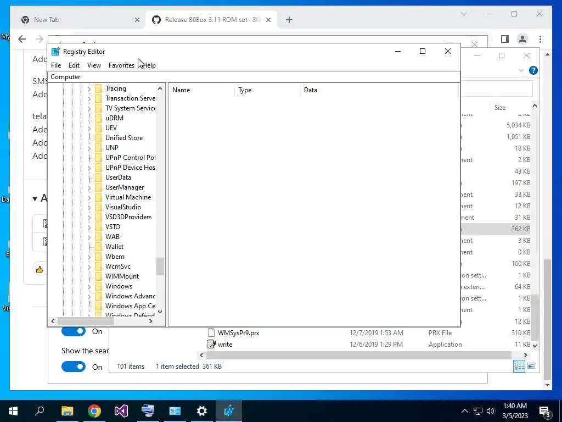This screenshot has width=562, height=422.
Task: Select the Windows Advanced key
Action: [x=130, y=296]
